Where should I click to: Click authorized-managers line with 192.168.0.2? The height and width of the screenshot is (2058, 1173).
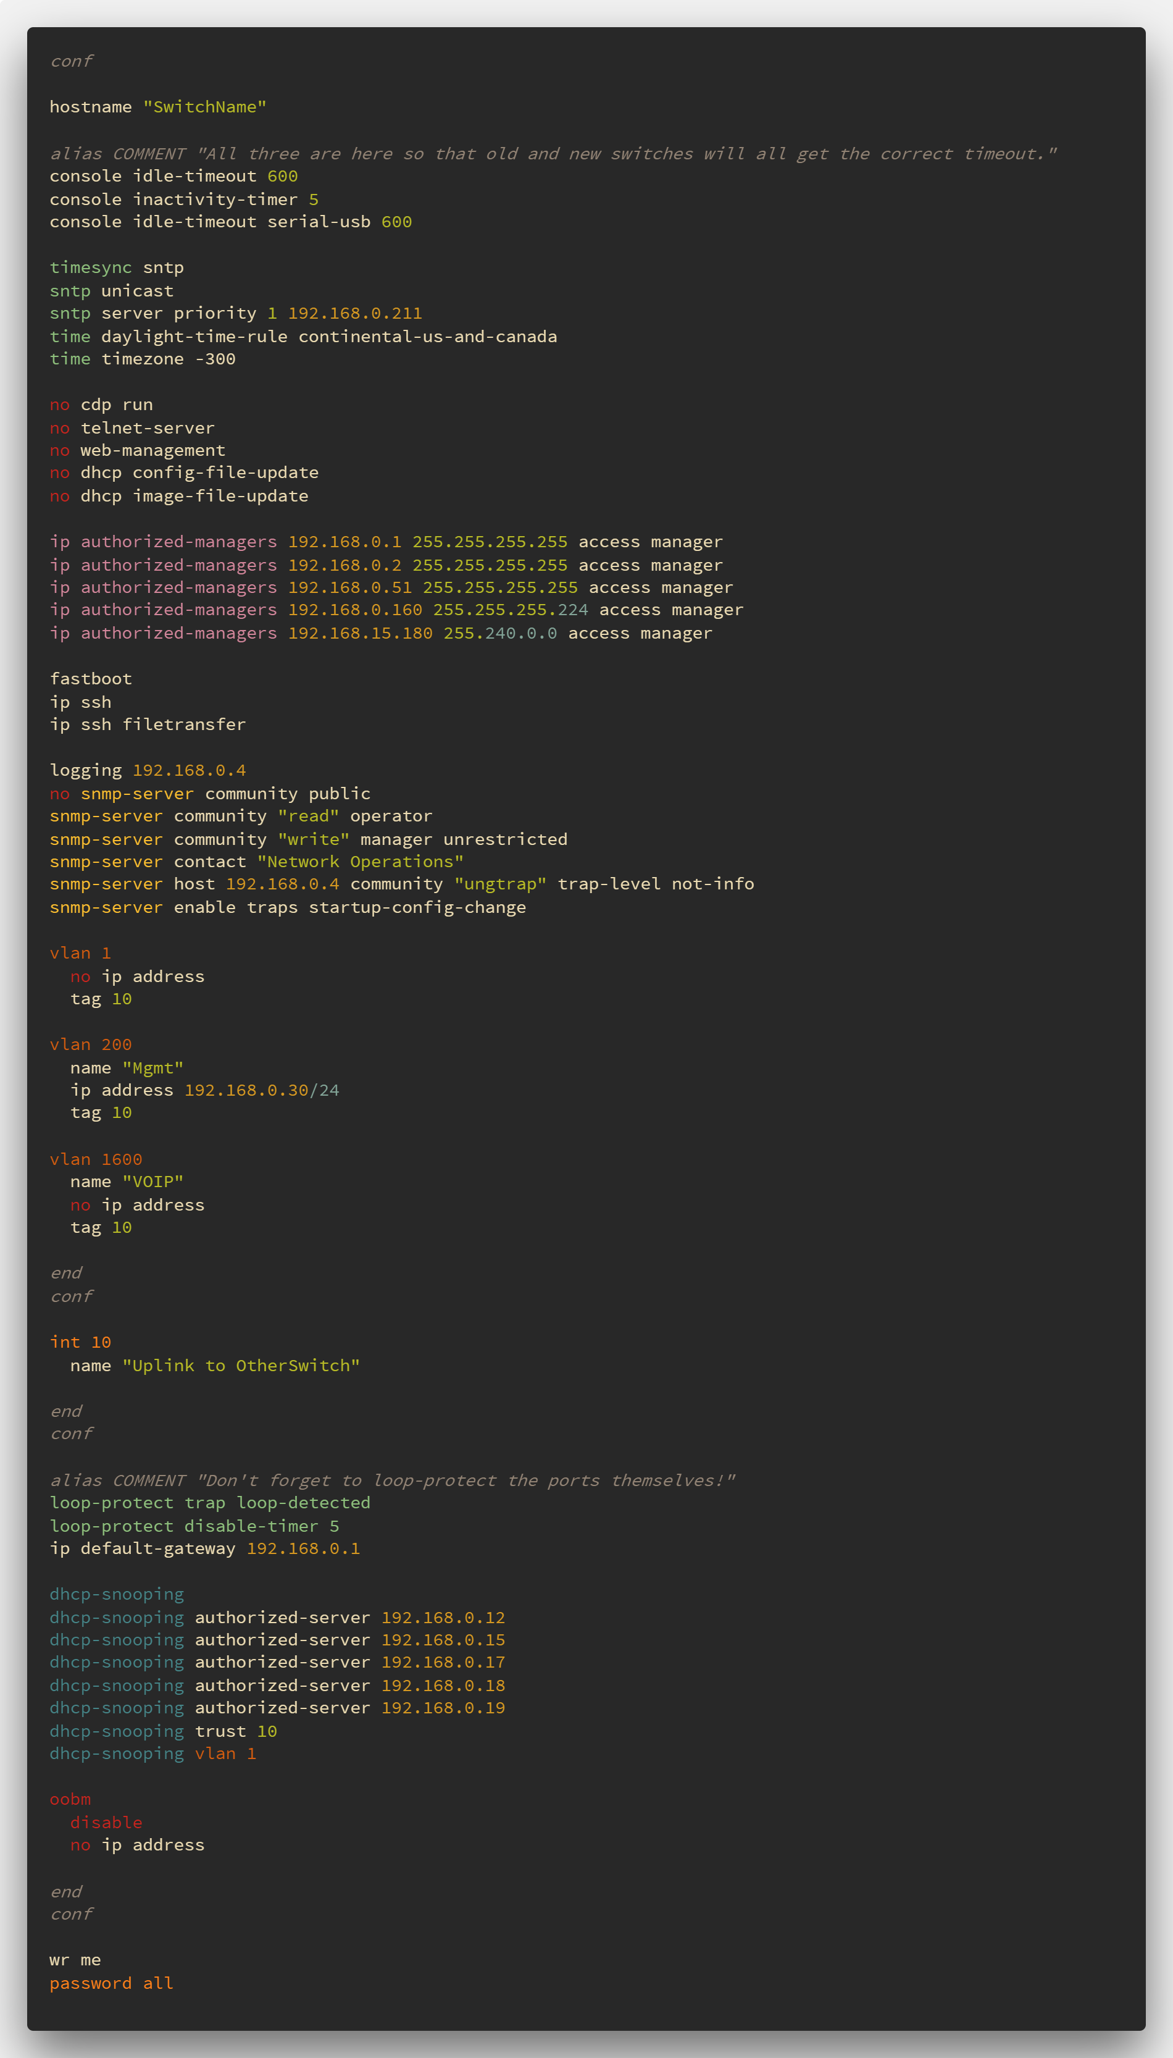pos(386,565)
